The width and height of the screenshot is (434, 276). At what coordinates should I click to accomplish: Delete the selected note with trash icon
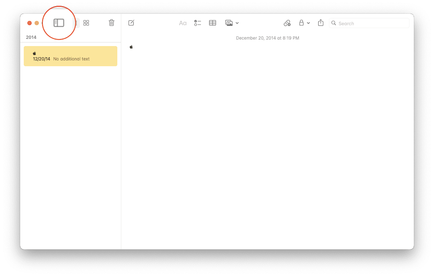point(112,23)
